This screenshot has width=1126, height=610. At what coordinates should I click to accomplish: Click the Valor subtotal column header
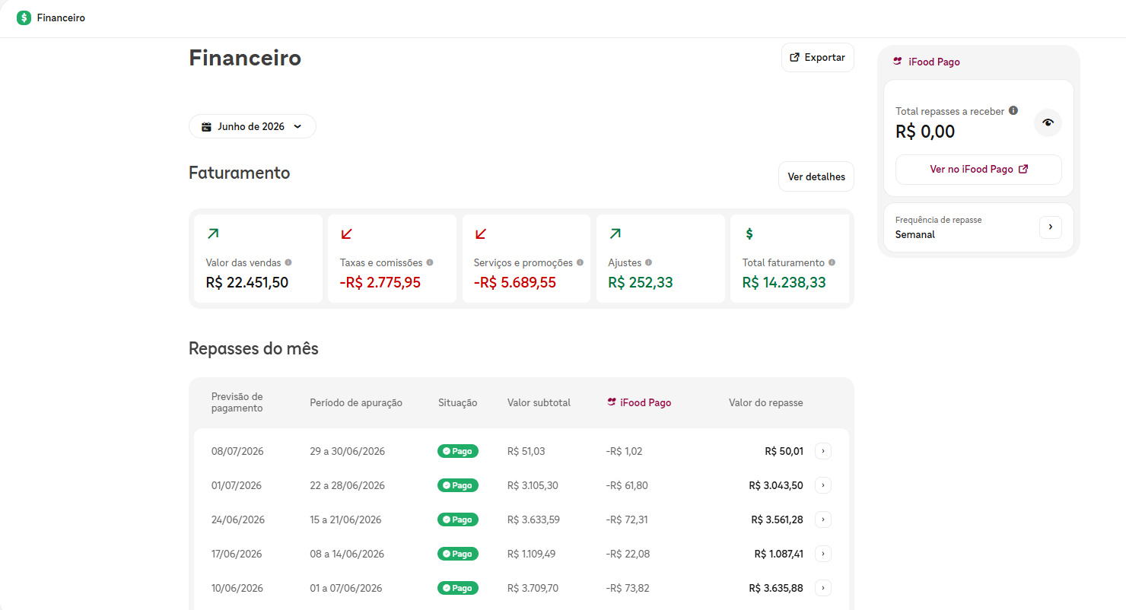coord(539,402)
